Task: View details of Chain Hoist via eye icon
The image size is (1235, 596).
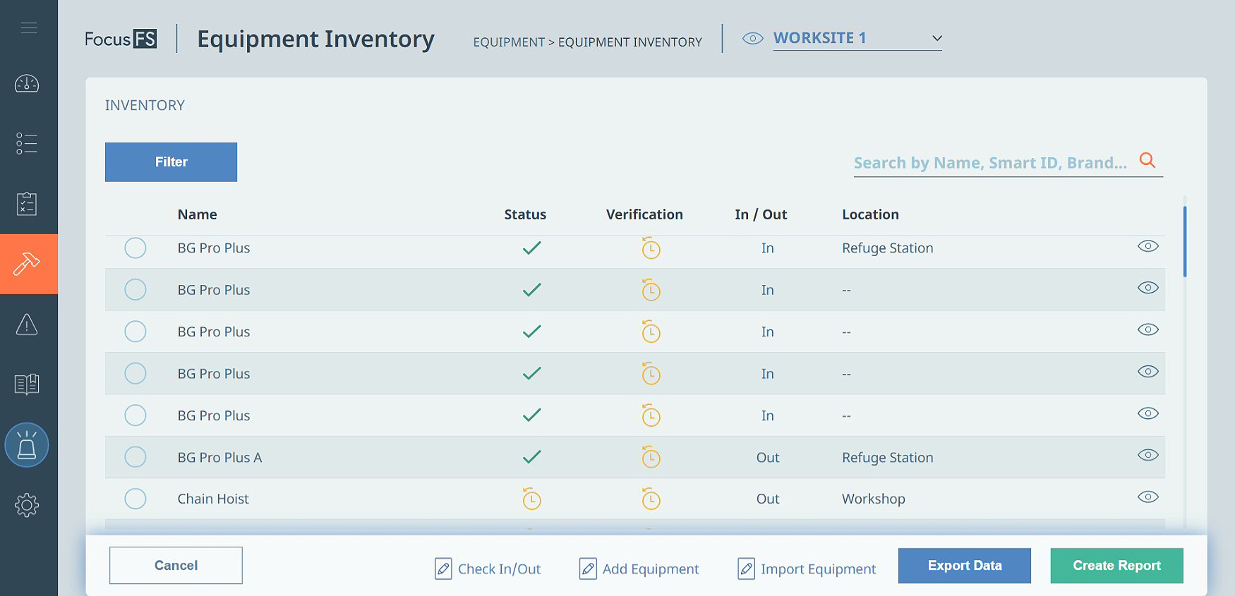Action: [1147, 497]
